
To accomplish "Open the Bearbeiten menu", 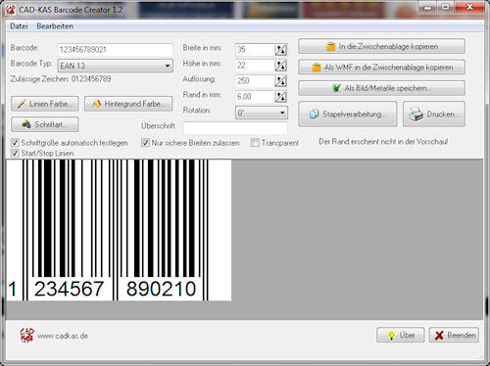I will 55,26.
